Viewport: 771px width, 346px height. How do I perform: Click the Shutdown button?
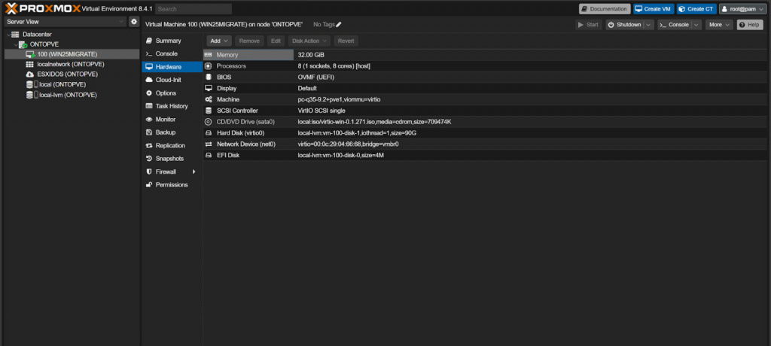(624, 25)
